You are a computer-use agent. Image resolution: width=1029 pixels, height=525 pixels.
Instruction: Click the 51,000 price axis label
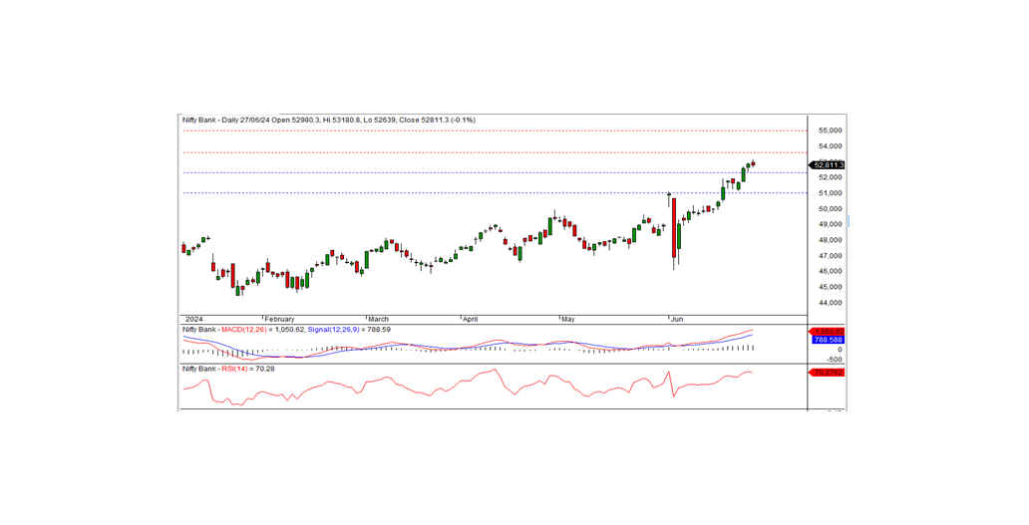pos(831,193)
